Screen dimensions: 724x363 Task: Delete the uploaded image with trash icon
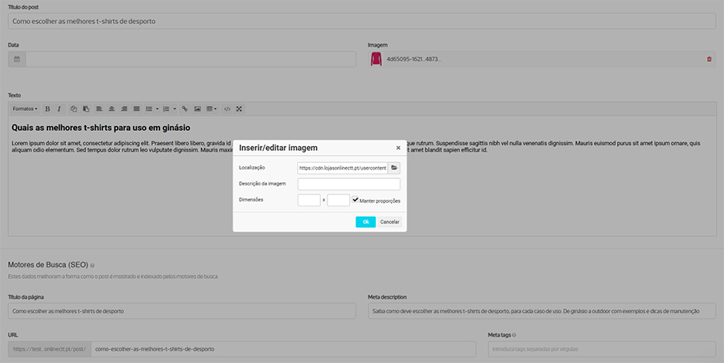[709, 59]
